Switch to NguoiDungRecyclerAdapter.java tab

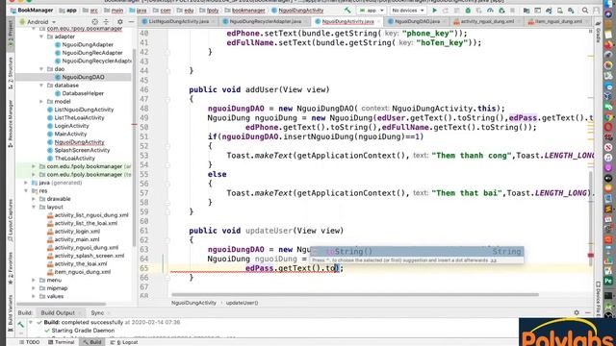click(266, 21)
